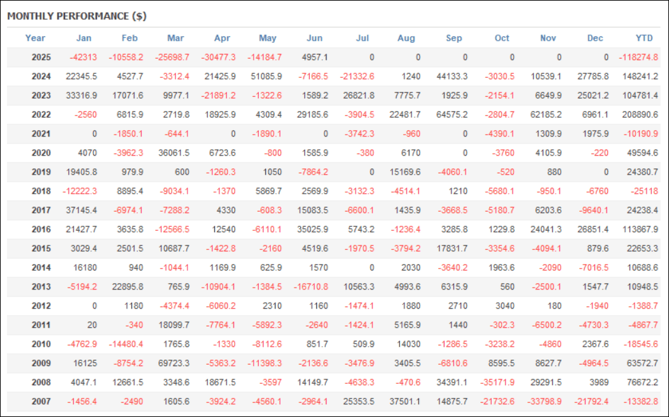Select the 2022 year row label
The image size is (669, 417).
pos(41,115)
